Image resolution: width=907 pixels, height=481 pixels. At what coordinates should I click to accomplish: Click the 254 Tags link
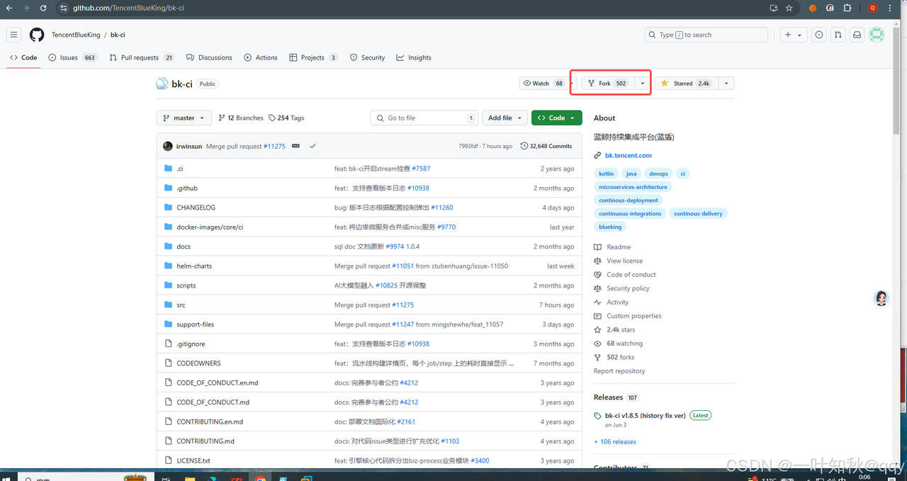tap(286, 118)
